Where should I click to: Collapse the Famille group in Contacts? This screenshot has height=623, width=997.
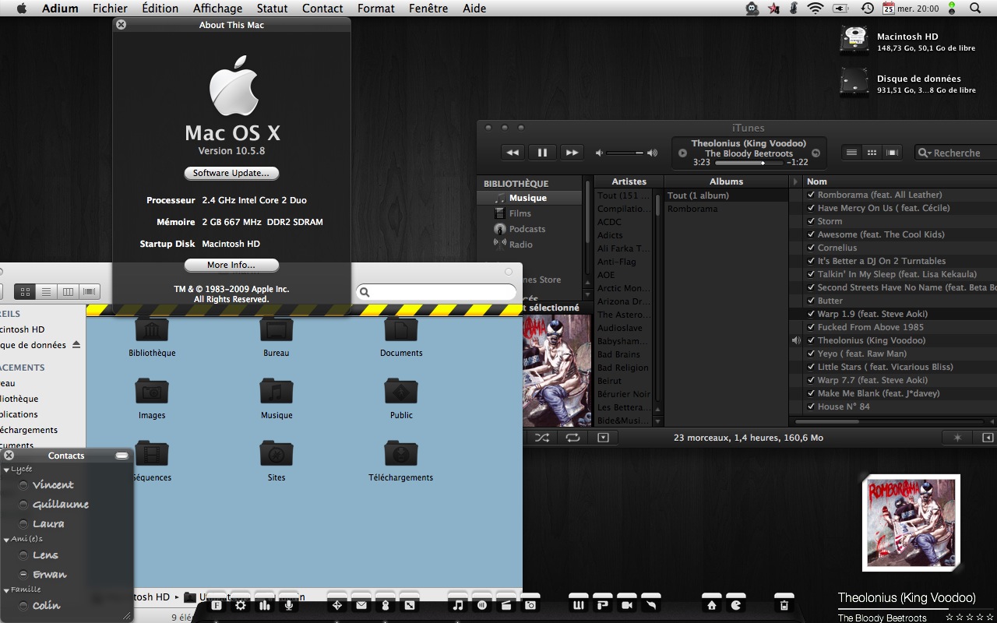tap(7, 590)
